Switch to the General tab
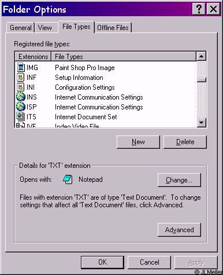223x275 pixels. [x=20, y=28]
